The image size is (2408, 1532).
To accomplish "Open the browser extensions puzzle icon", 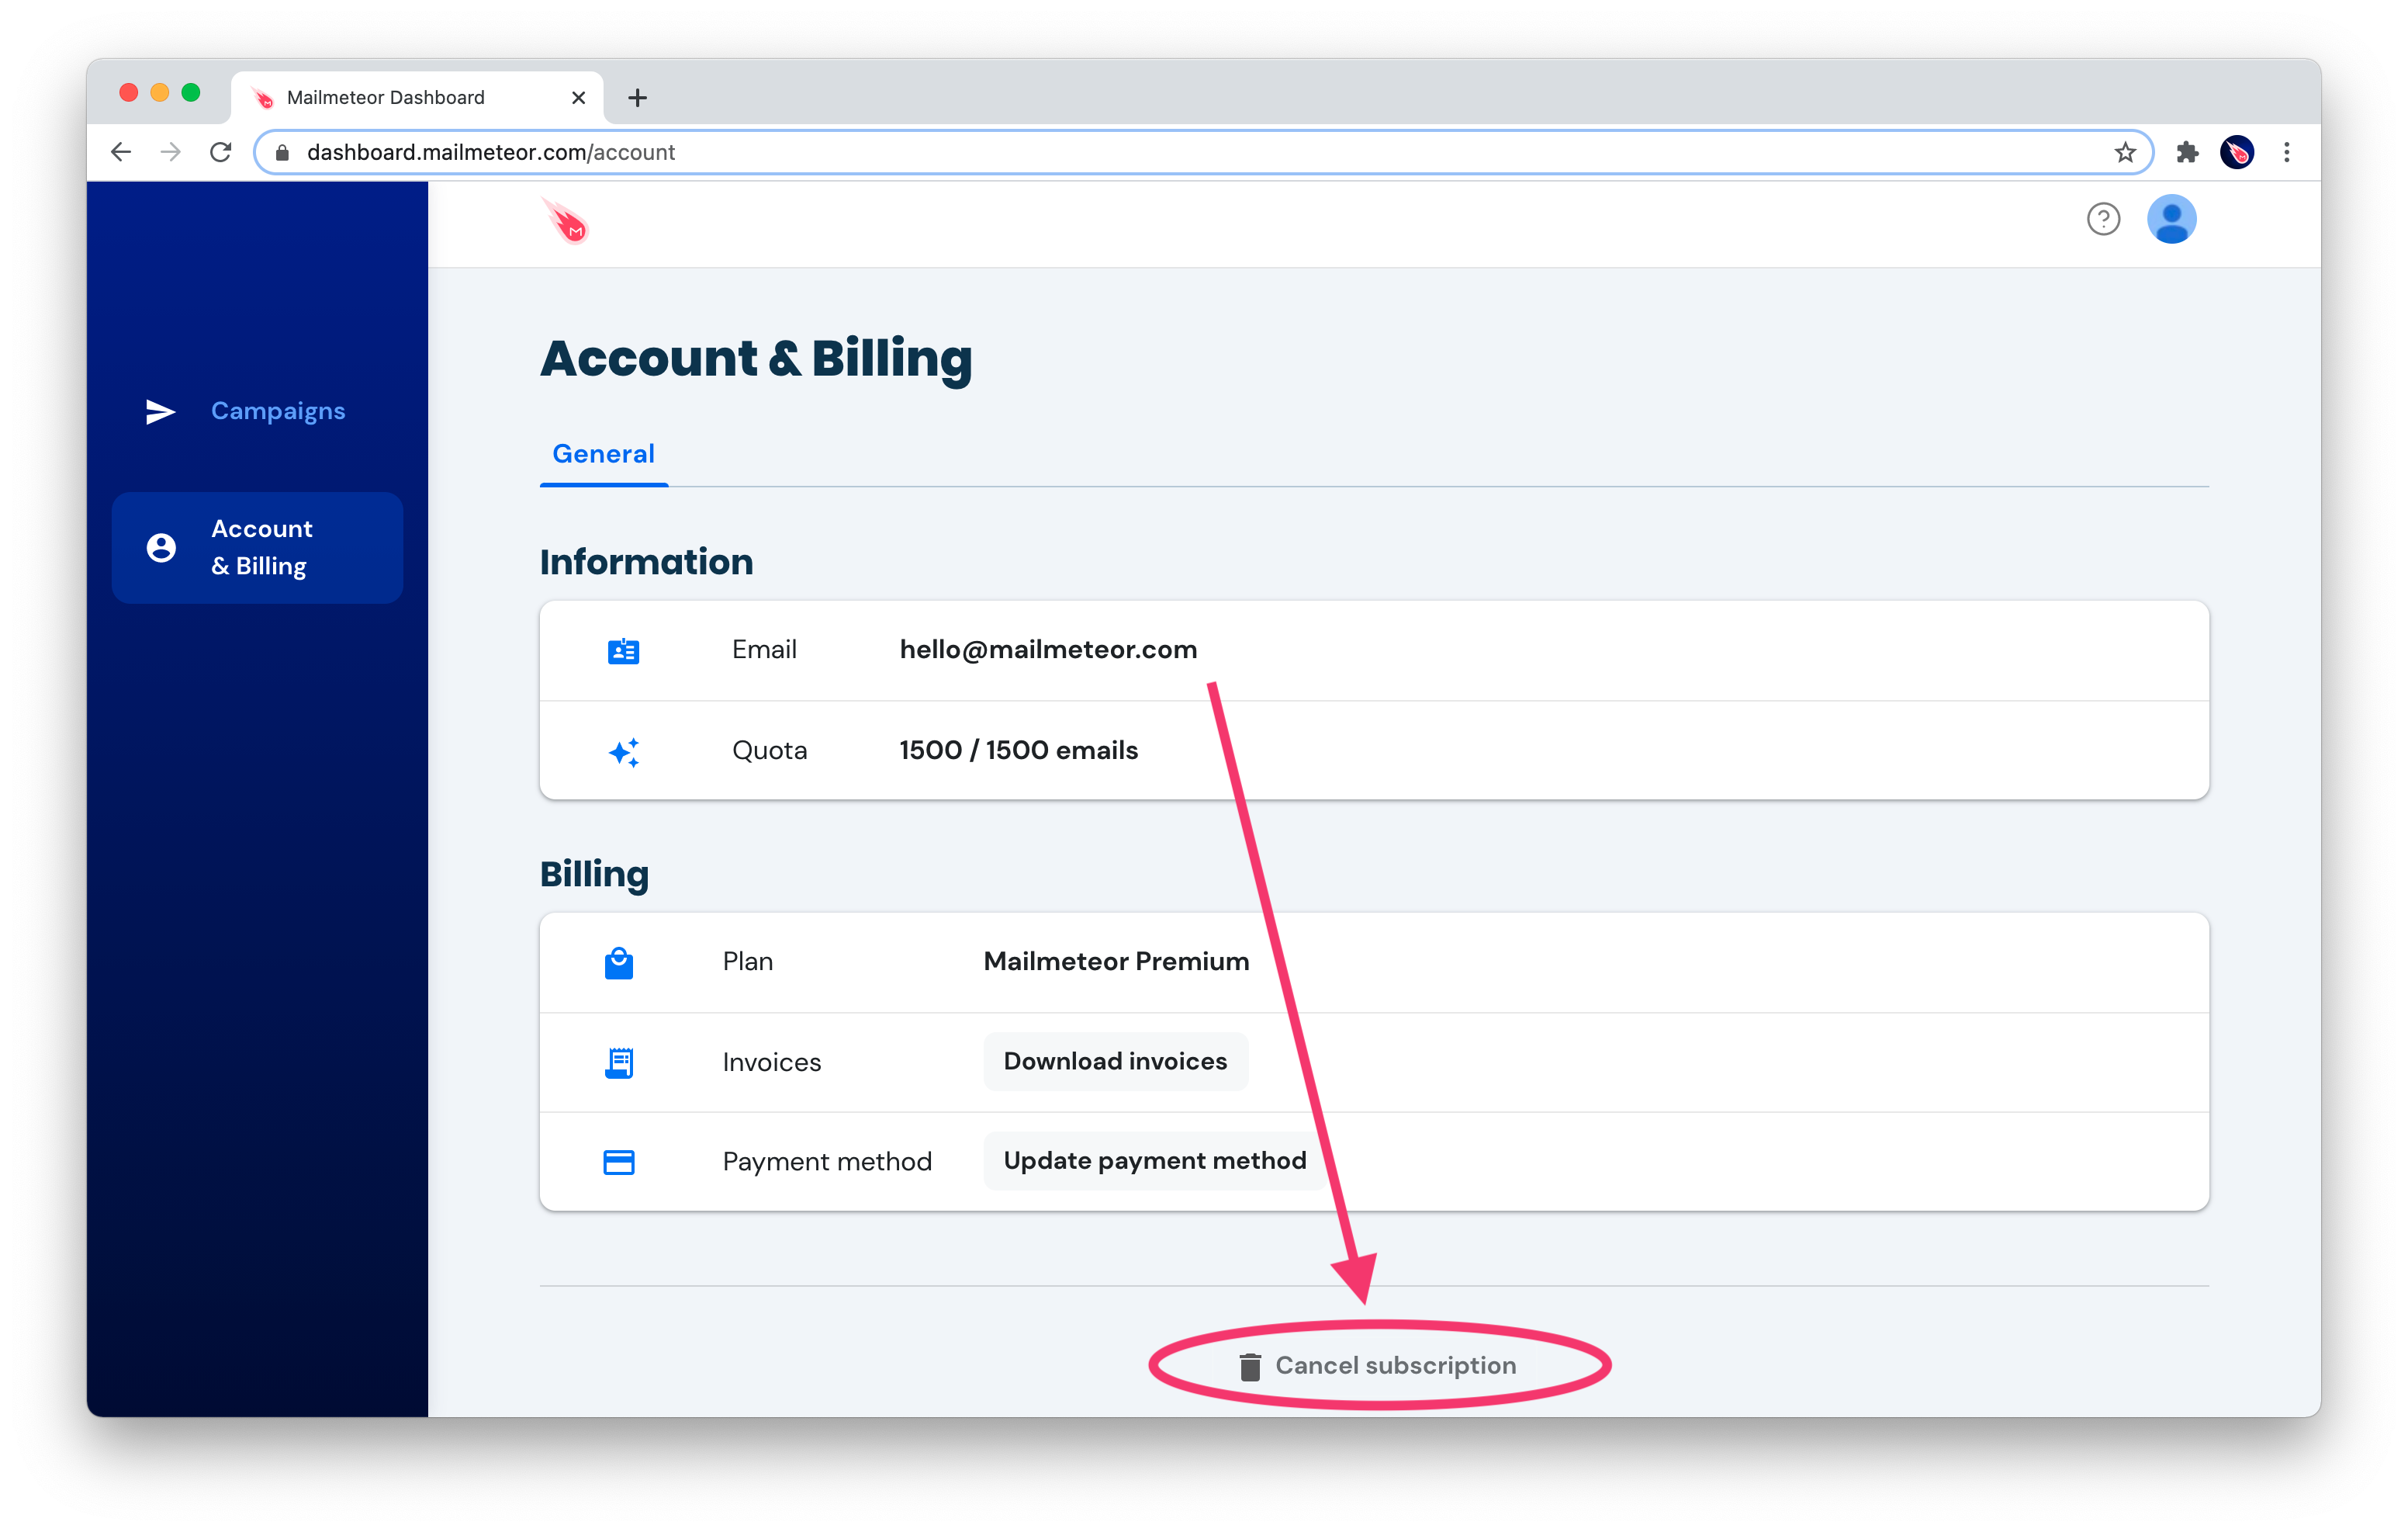I will click(2187, 152).
